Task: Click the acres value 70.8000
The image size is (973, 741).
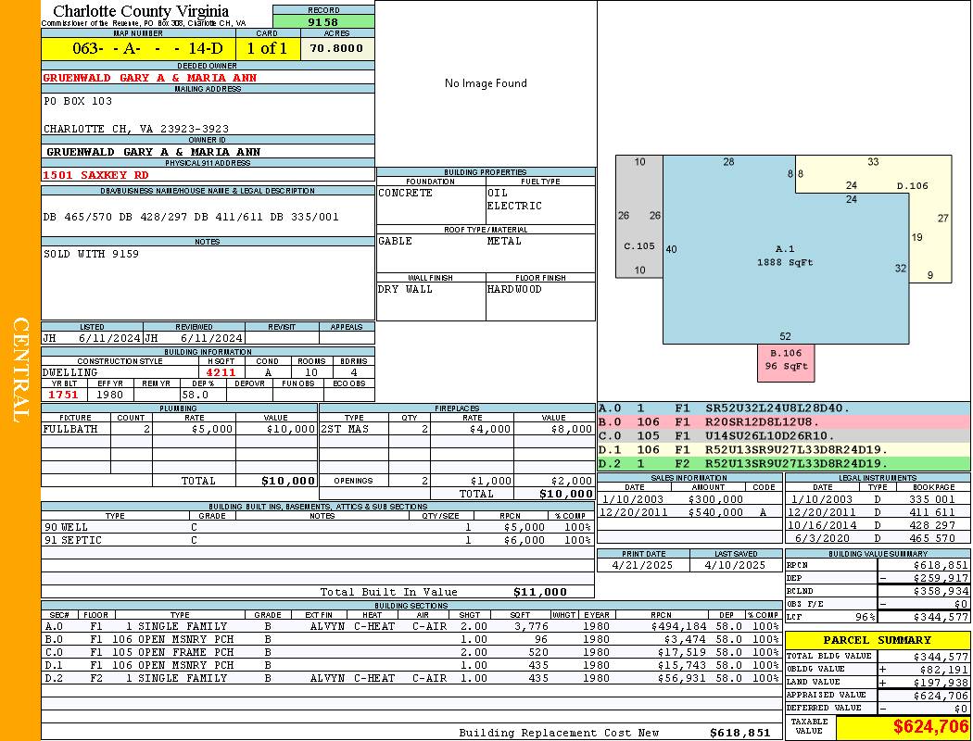Action: coord(337,48)
